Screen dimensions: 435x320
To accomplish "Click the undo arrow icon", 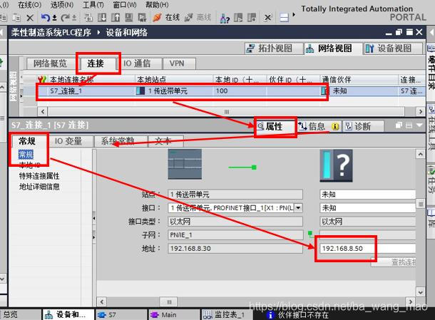I will [46, 18].
